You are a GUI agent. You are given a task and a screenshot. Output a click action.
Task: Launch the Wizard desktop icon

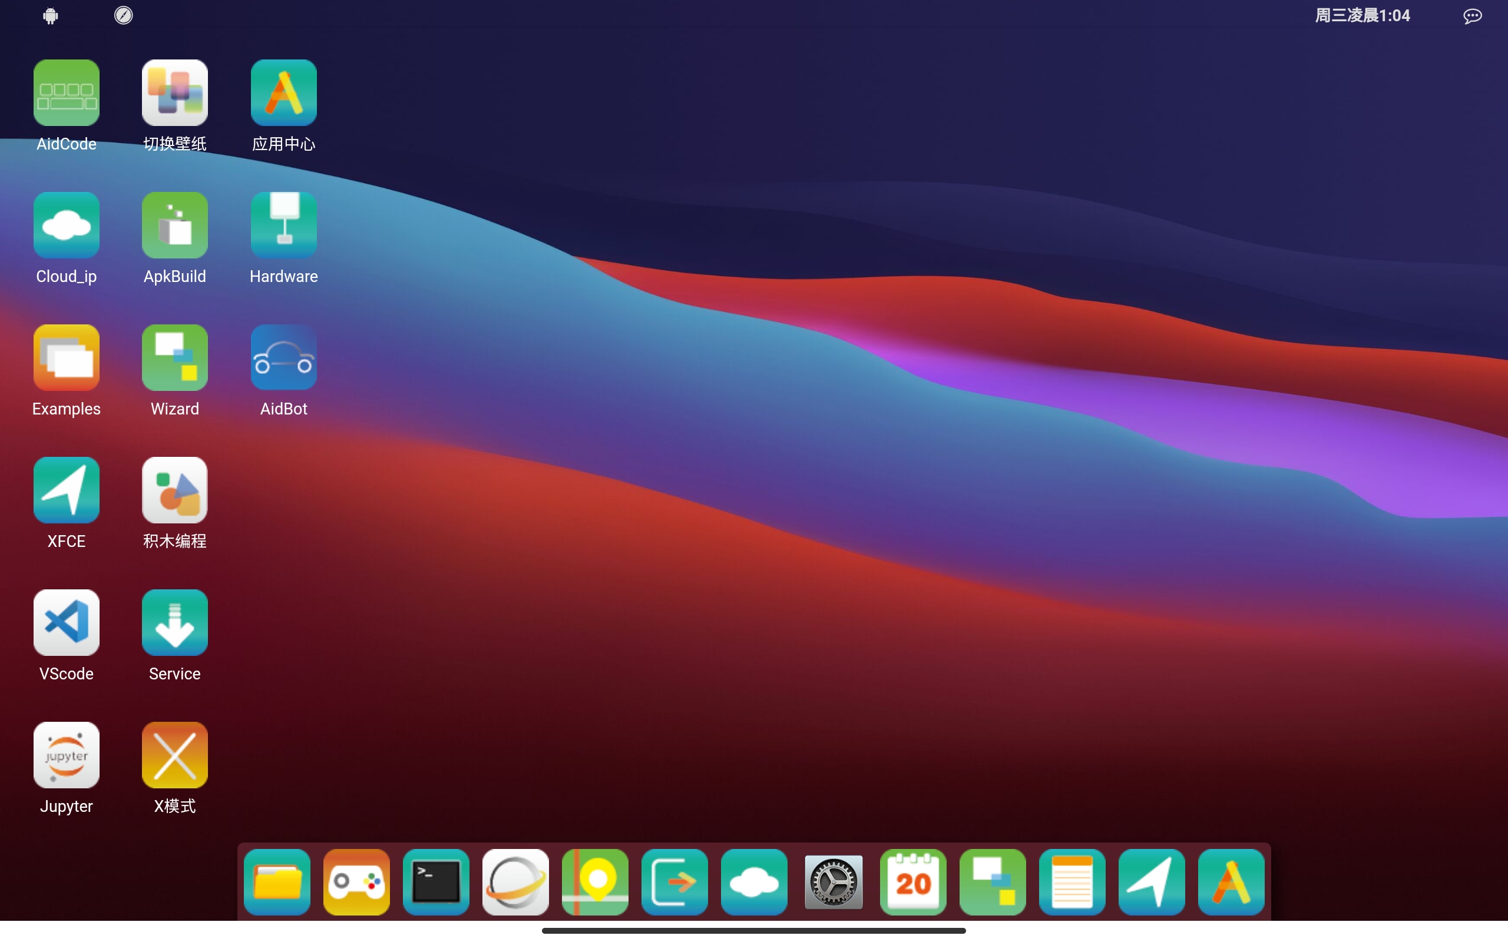click(x=174, y=357)
